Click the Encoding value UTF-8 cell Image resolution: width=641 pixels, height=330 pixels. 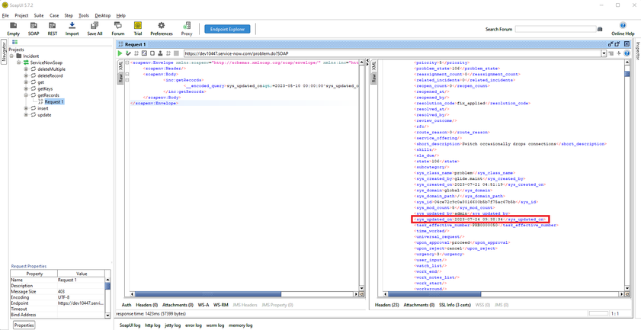click(81, 297)
